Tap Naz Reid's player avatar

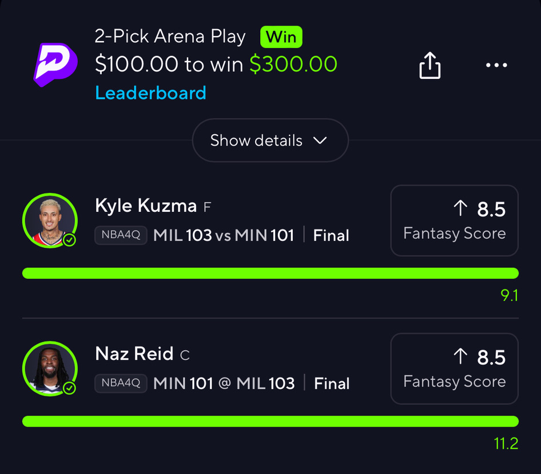[x=50, y=368]
